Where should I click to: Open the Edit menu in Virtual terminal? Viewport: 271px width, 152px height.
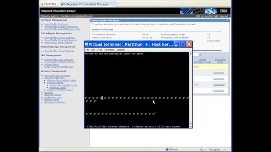coord(93,50)
